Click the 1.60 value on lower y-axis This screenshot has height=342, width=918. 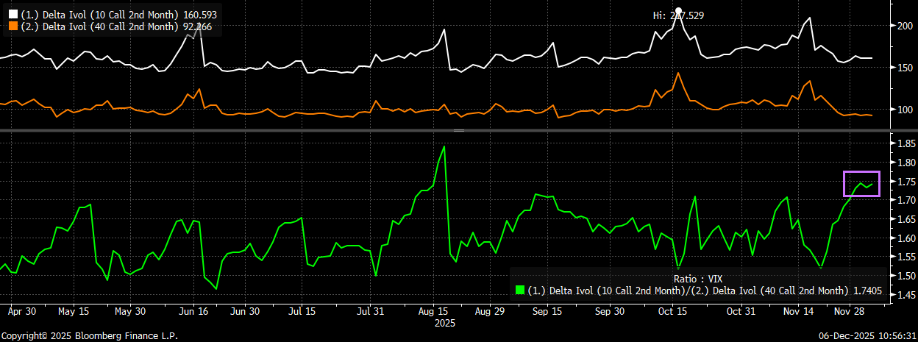coord(905,238)
